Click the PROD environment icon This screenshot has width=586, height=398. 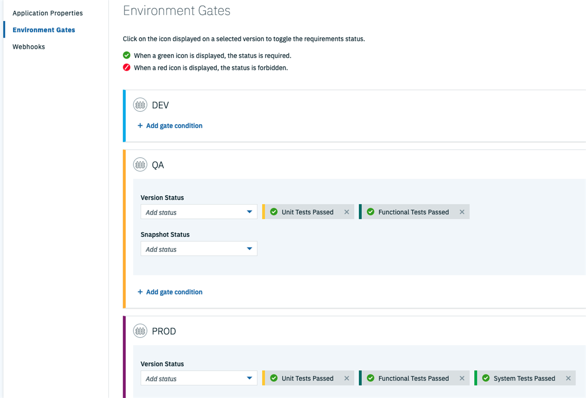pos(140,331)
